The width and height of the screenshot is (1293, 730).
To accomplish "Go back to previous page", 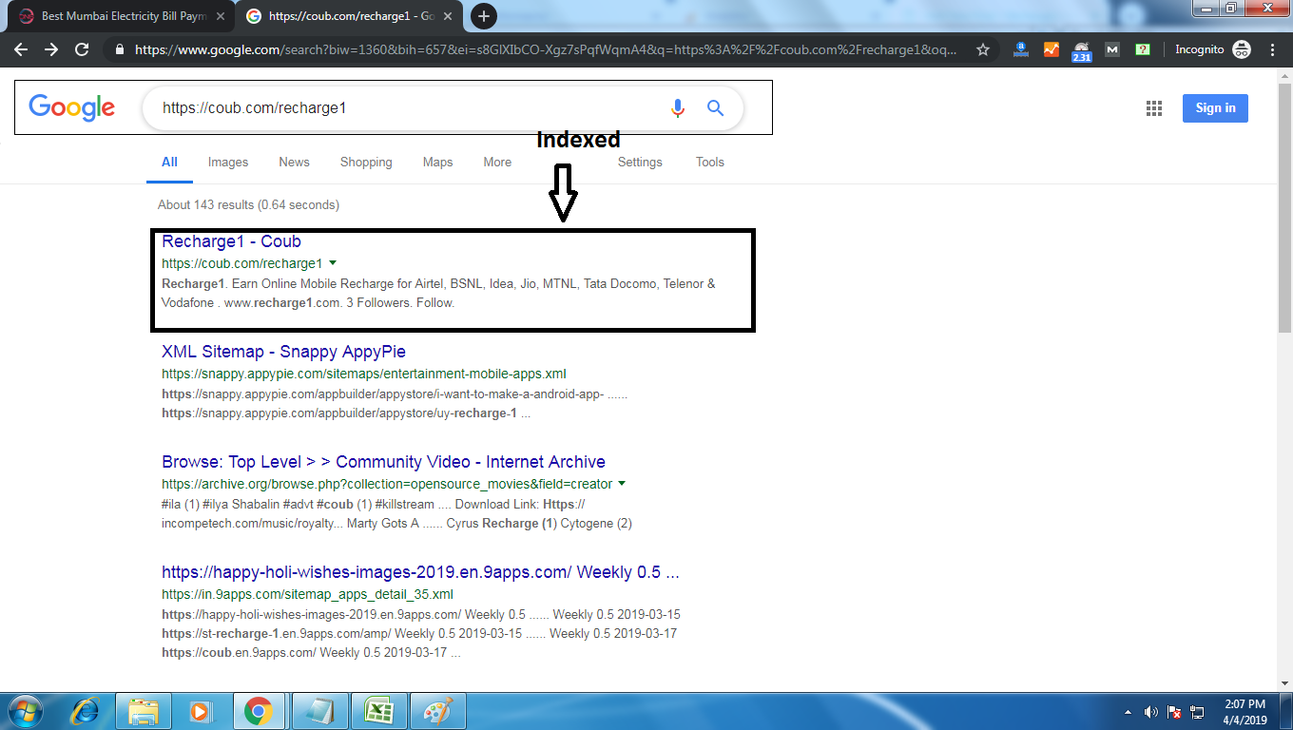I will (x=20, y=49).
